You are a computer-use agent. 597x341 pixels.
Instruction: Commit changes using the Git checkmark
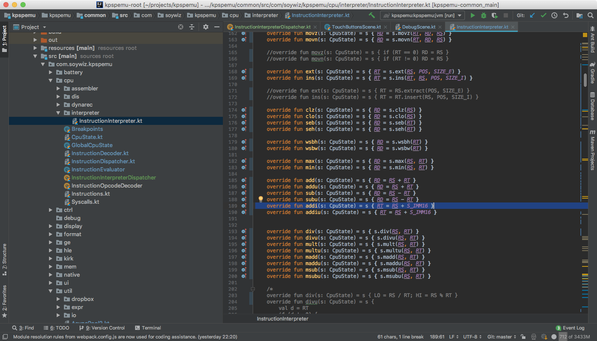pos(543,15)
